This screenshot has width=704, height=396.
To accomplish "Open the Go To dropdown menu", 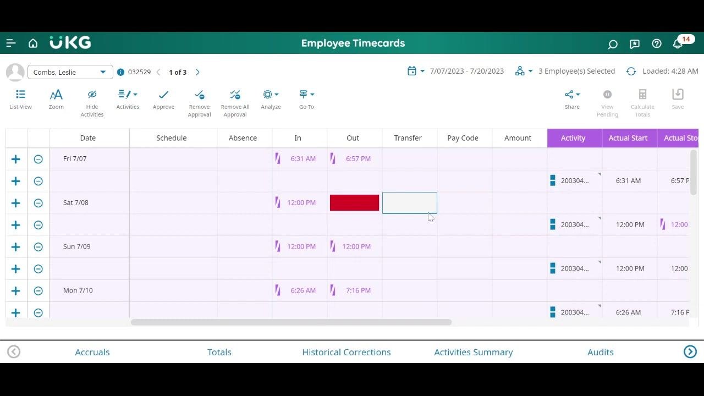I will pyautogui.click(x=306, y=99).
